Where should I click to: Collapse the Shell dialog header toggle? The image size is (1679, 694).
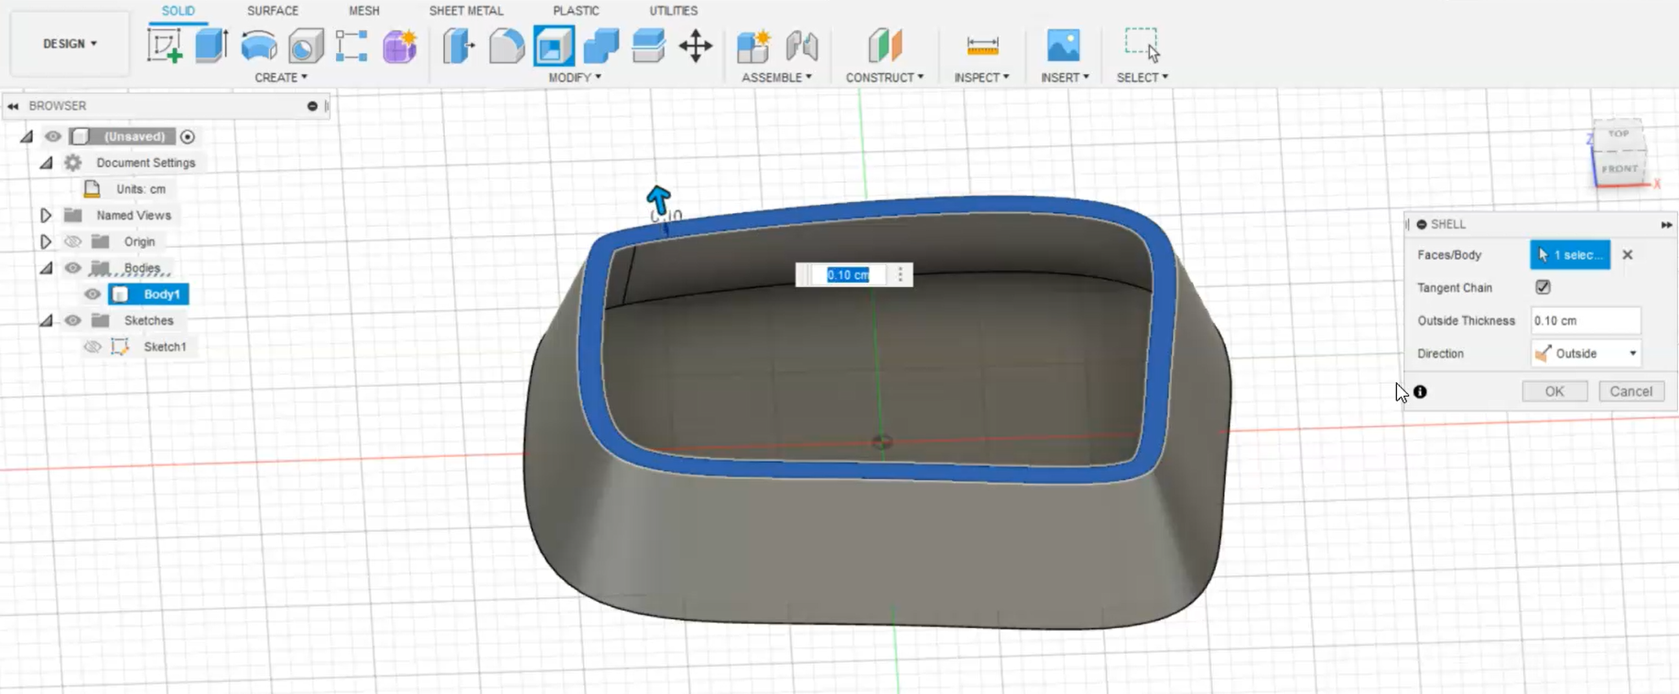click(x=1422, y=224)
